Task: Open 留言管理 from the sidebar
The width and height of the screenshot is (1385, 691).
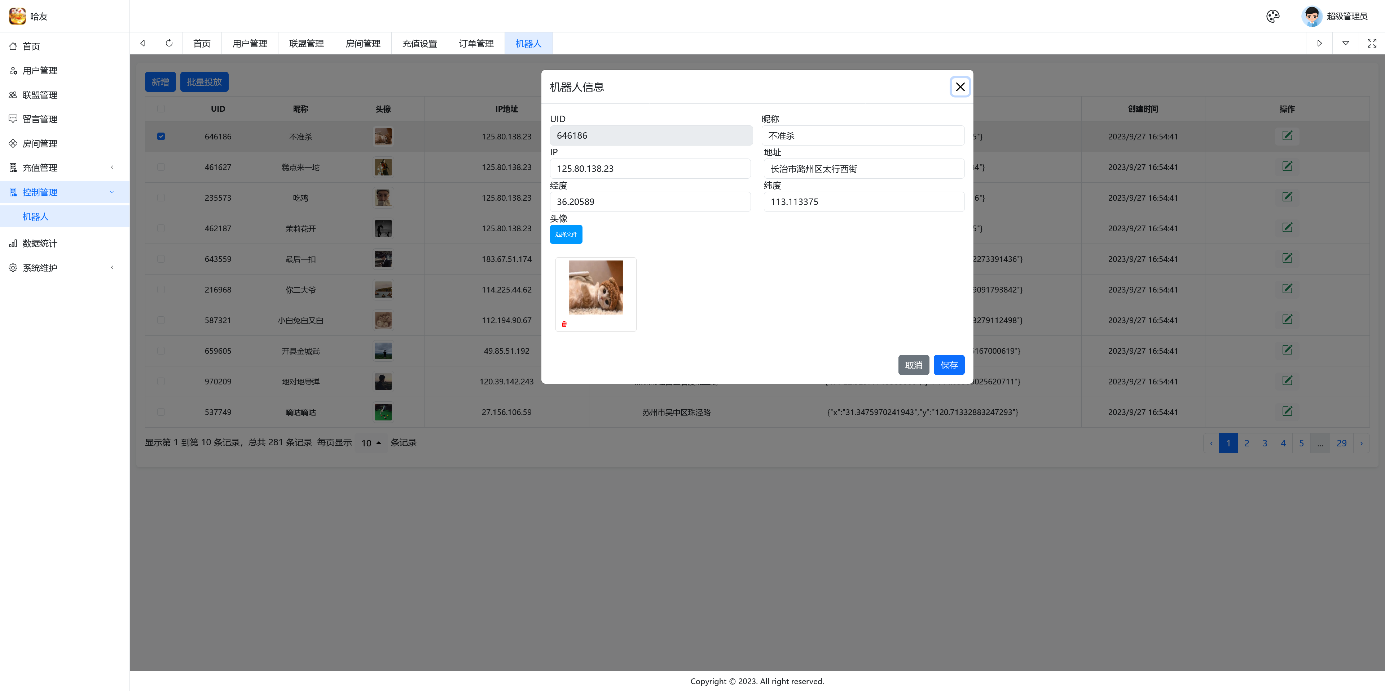Action: [x=40, y=119]
